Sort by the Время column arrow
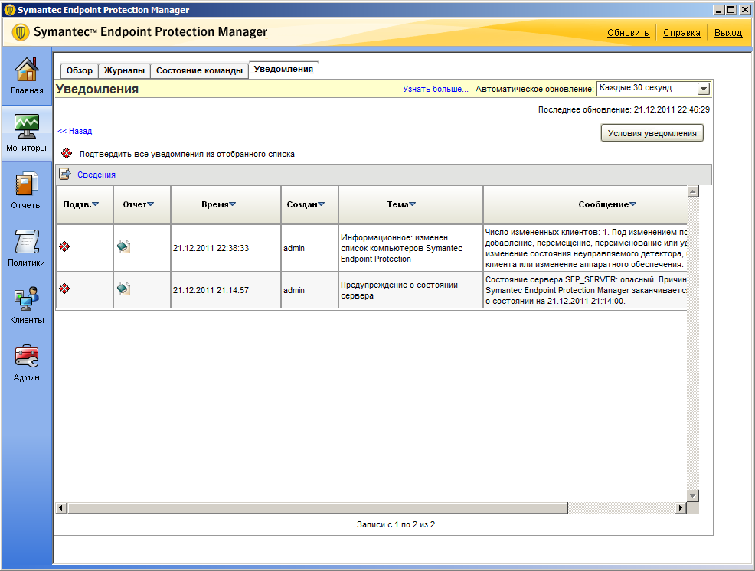Viewport: 755px width, 571px height. (x=232, y=204)
